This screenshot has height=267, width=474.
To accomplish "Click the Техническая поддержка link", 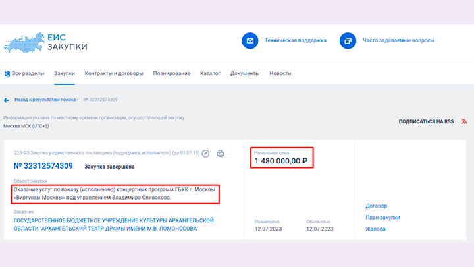I will coord(296,40).
